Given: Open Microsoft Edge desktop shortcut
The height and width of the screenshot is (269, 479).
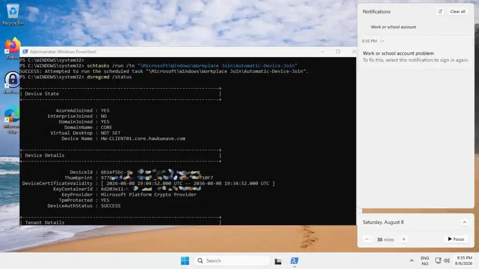Looking at the screenshot, I should pos(12,120).
